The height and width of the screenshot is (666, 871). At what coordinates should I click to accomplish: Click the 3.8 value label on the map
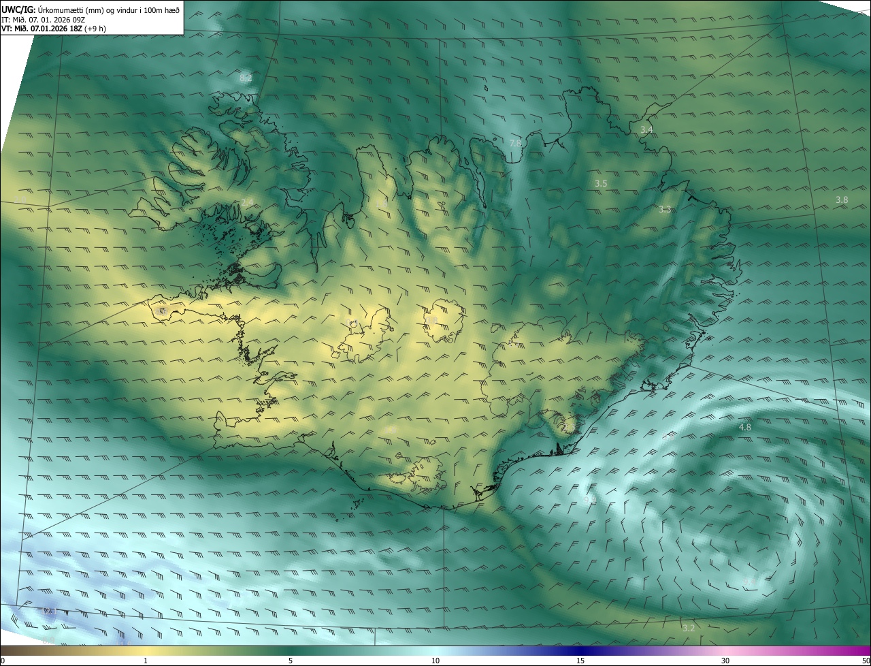pos(842,200)
